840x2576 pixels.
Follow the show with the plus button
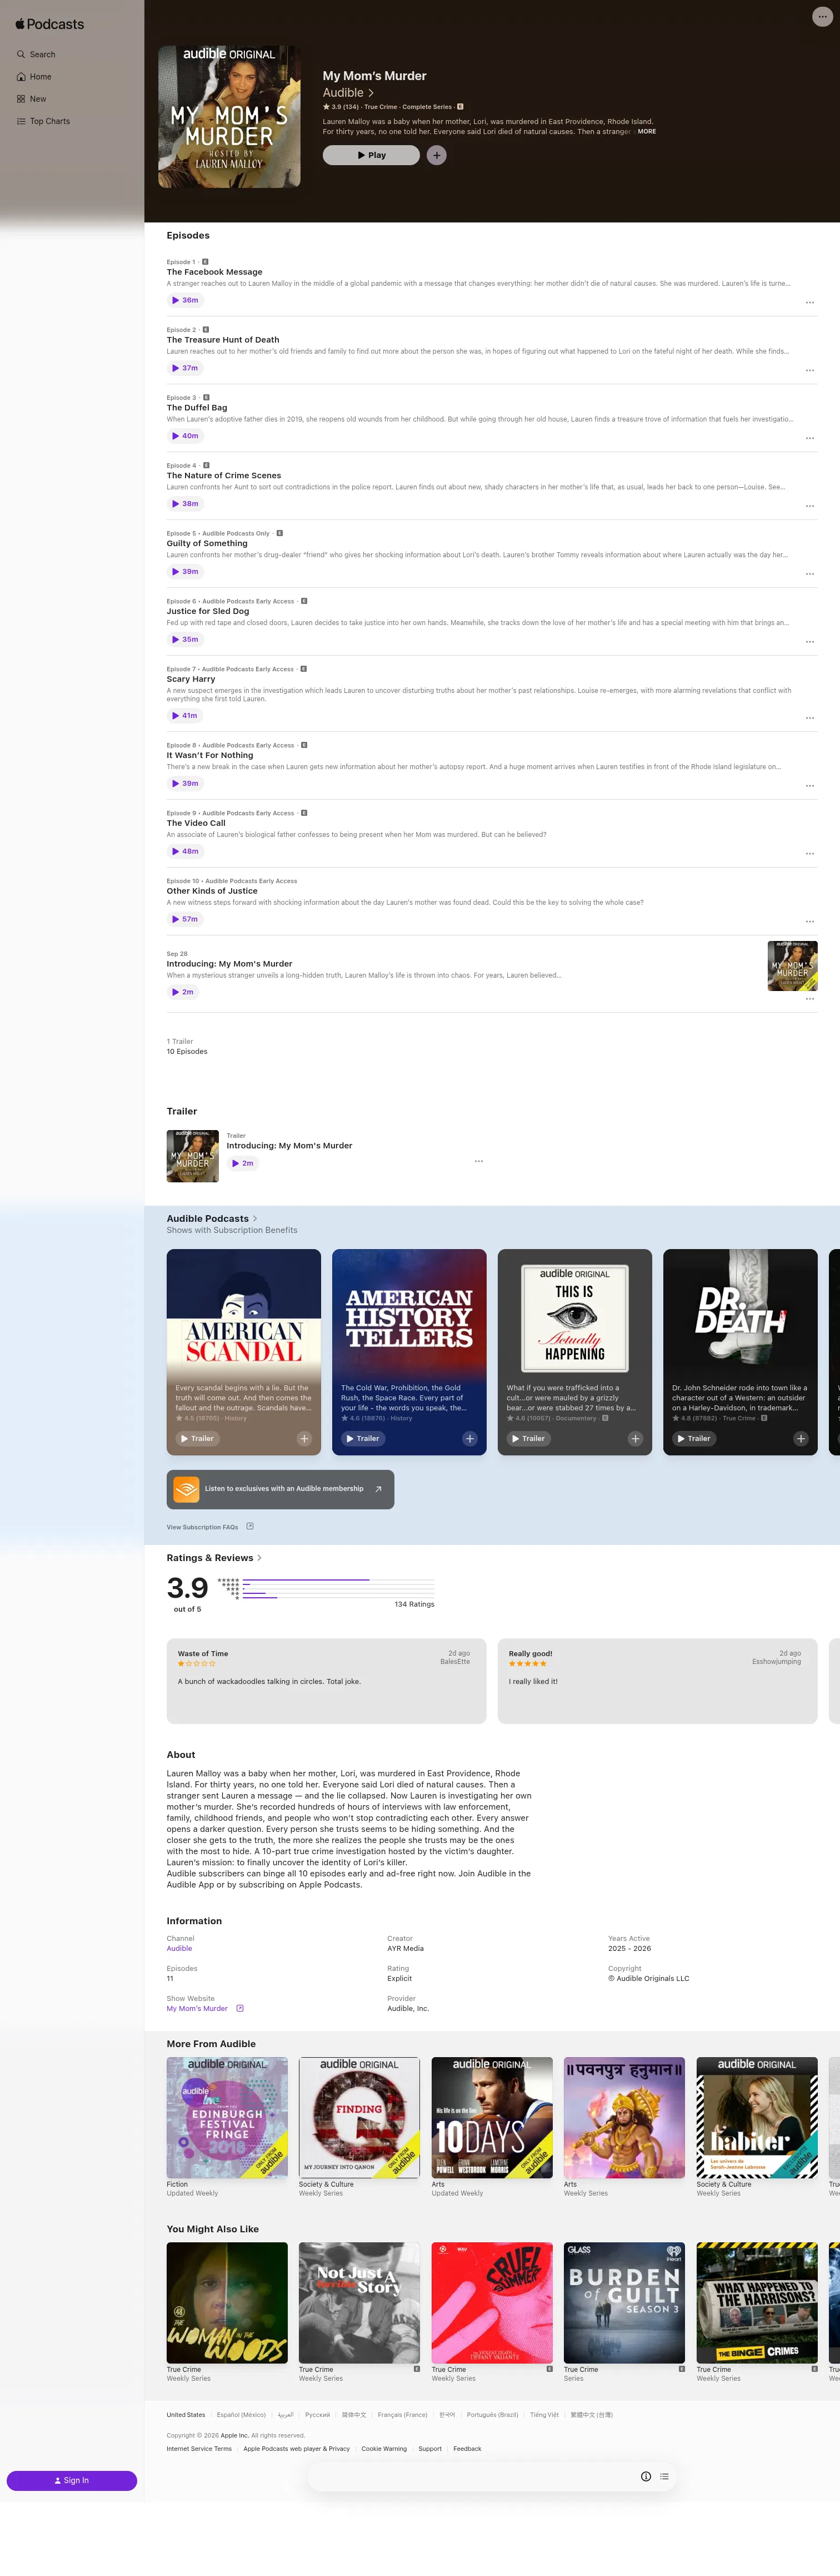point(437,155)
